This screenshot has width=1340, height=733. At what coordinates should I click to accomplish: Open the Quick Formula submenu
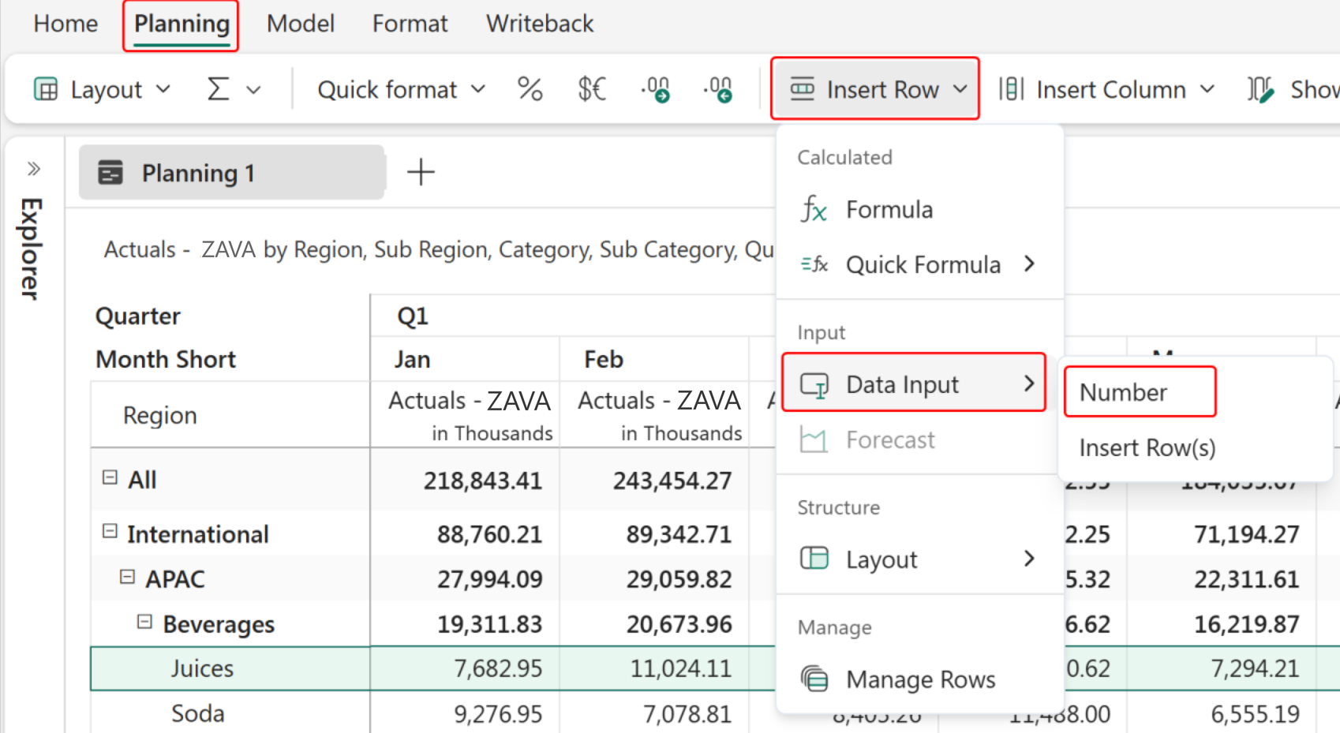[920, 264]
